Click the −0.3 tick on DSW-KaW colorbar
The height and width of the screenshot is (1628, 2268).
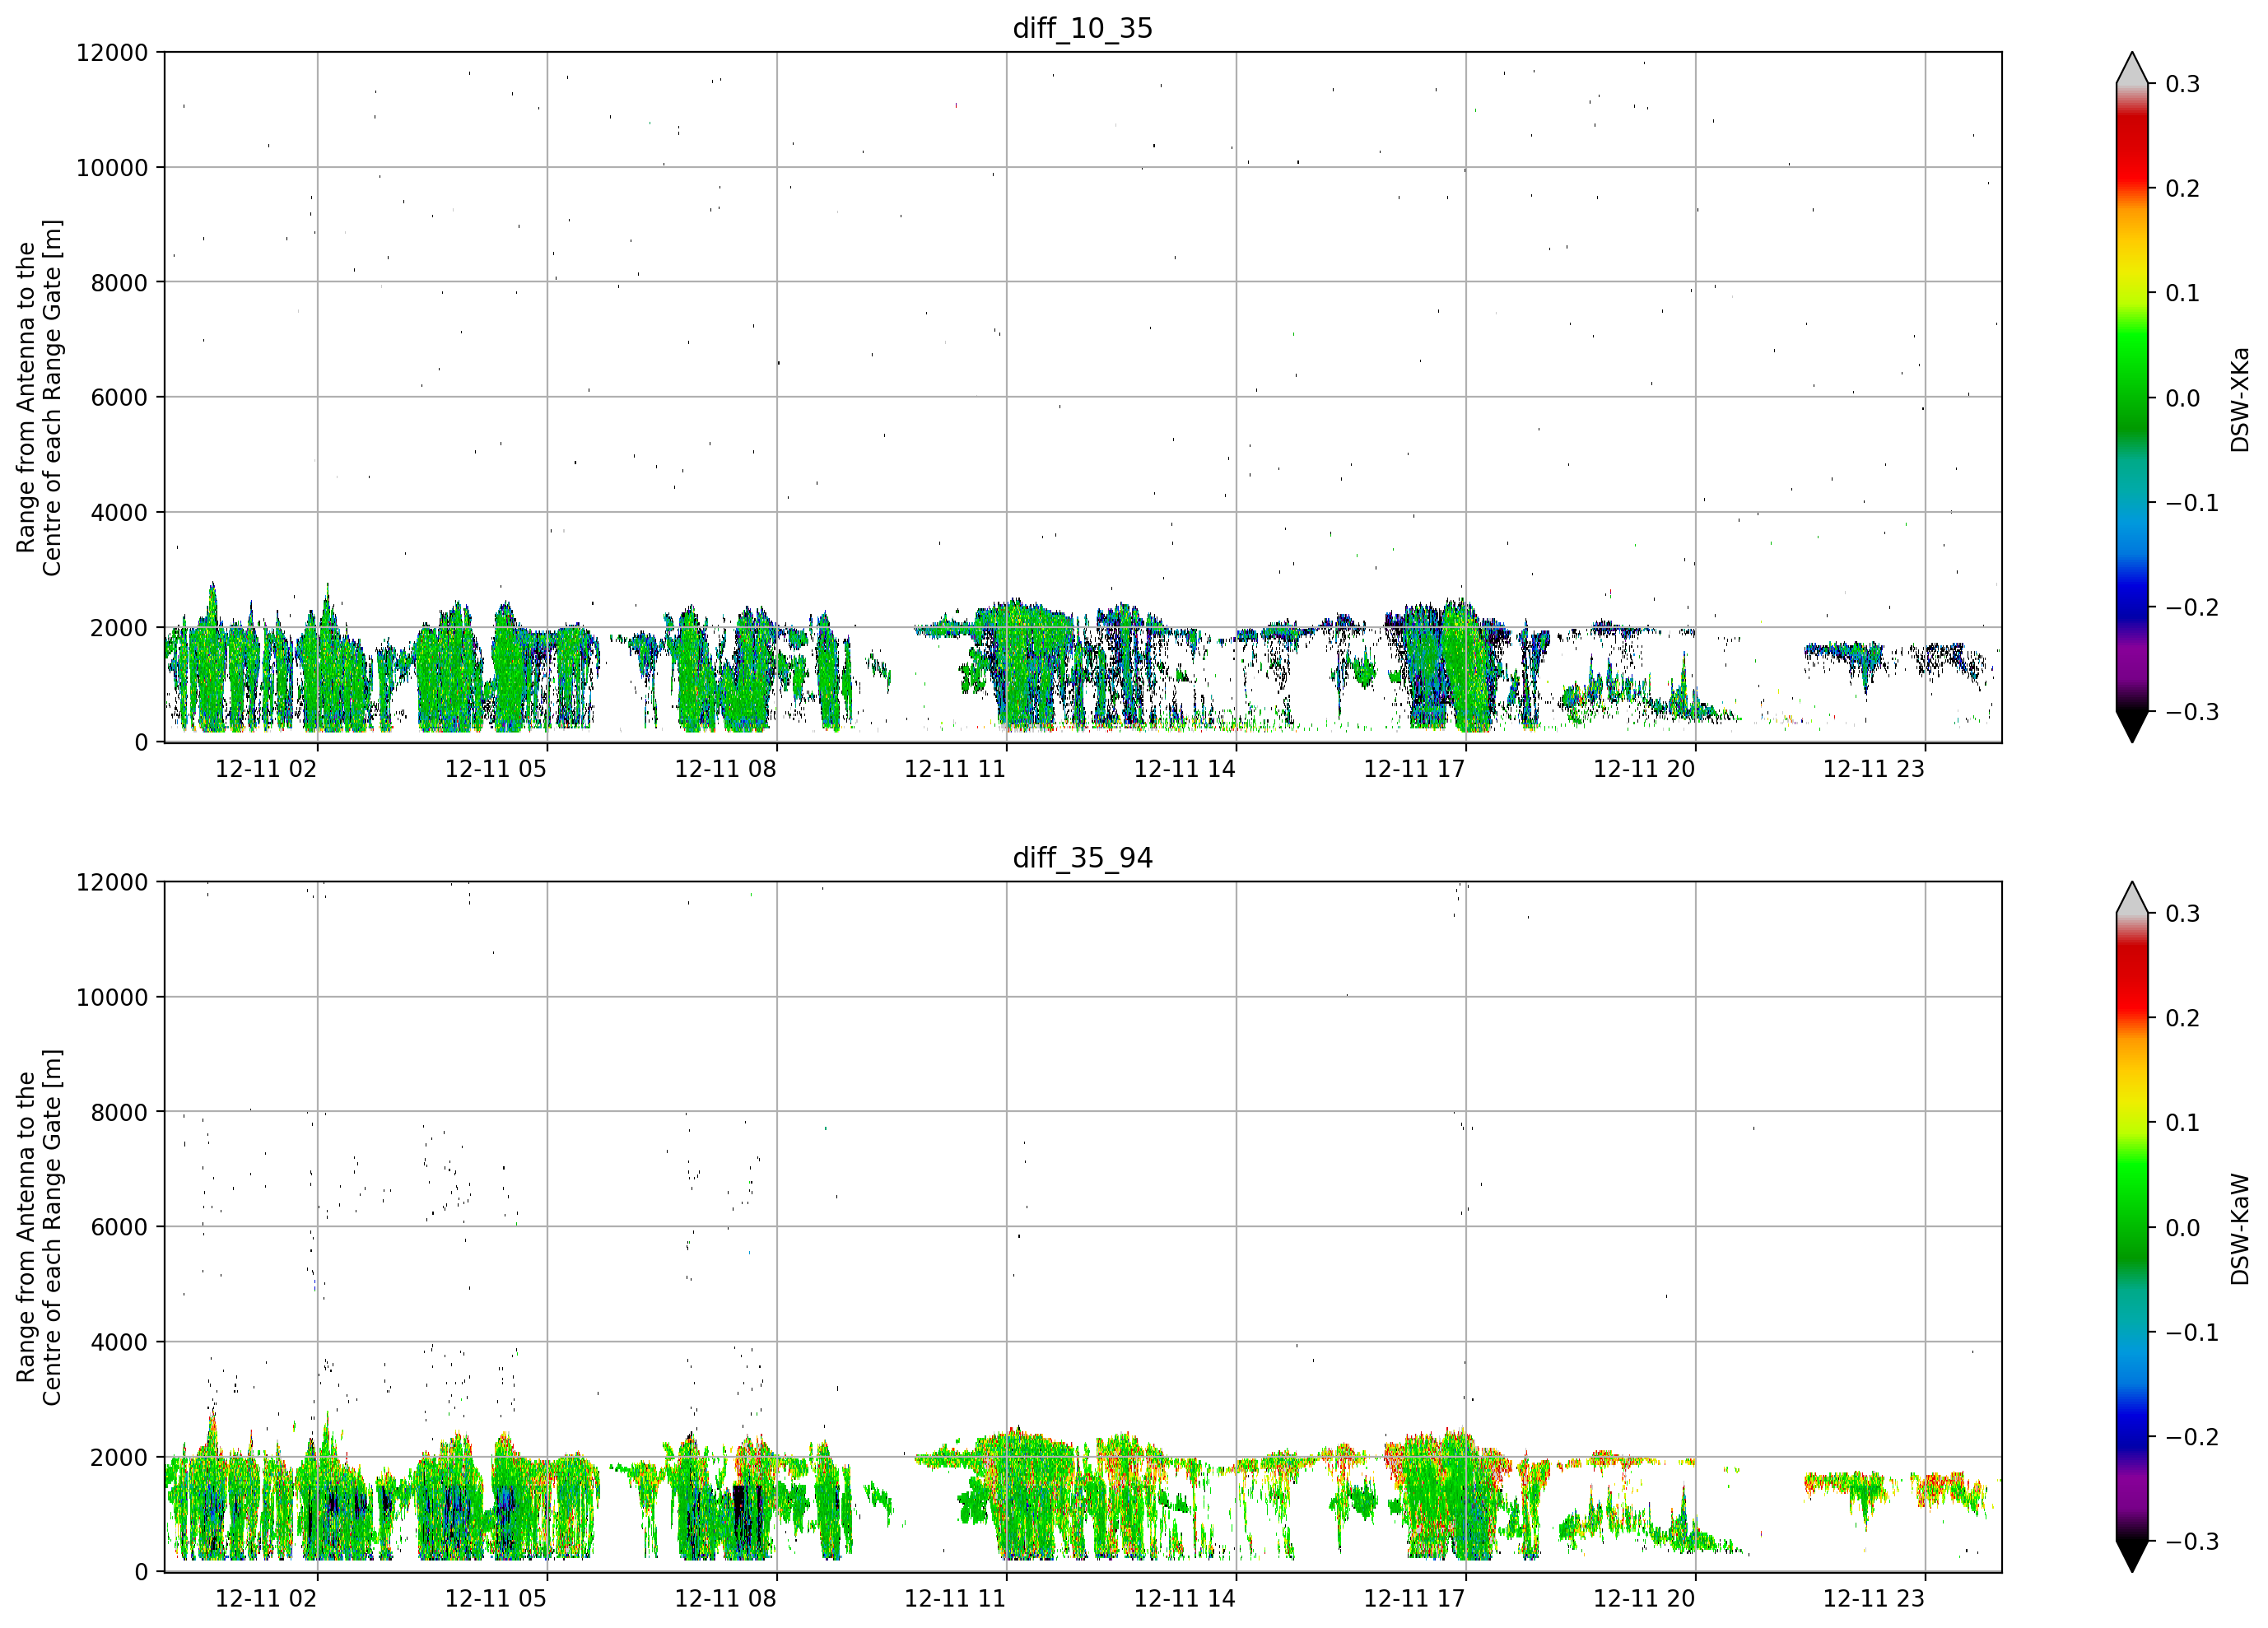tap(2192, 1542)
